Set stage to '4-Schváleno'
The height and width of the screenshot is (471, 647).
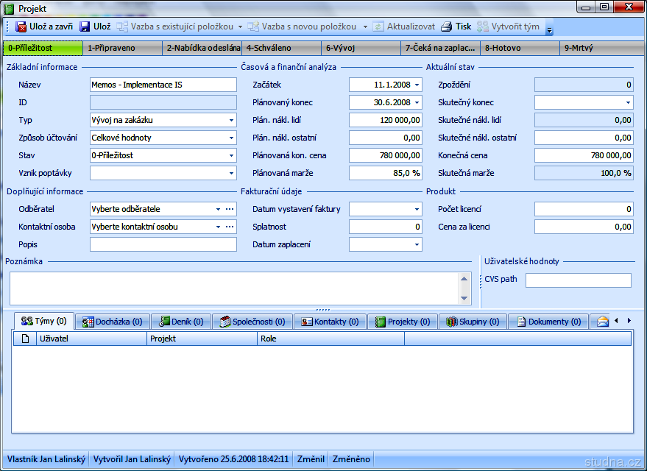pos(280,48)
